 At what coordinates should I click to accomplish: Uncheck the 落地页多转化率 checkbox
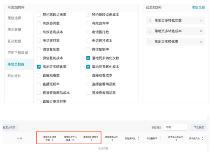(39, 67)
